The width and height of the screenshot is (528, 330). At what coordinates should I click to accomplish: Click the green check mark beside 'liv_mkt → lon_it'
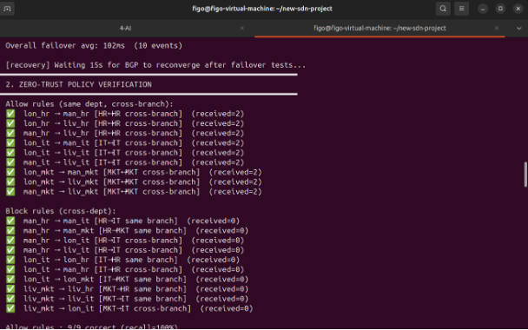[10, 309]
